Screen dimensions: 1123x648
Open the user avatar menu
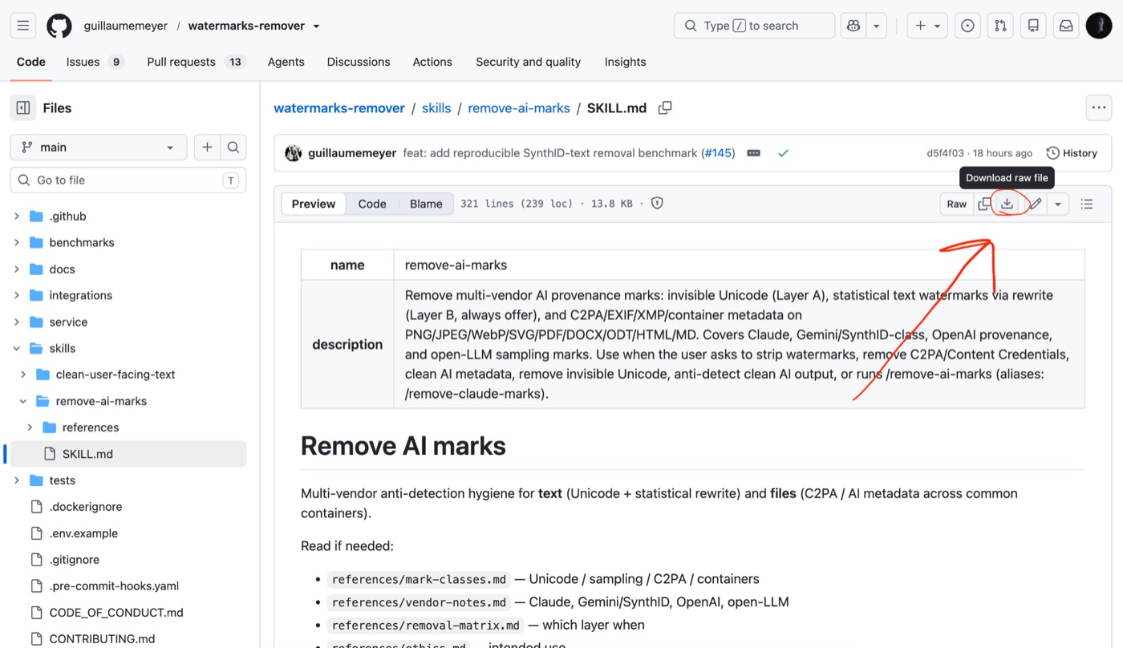click(x=1099, y=26)
